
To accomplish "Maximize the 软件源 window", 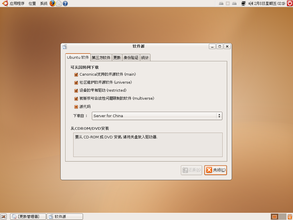I will (x=220, y=46).
